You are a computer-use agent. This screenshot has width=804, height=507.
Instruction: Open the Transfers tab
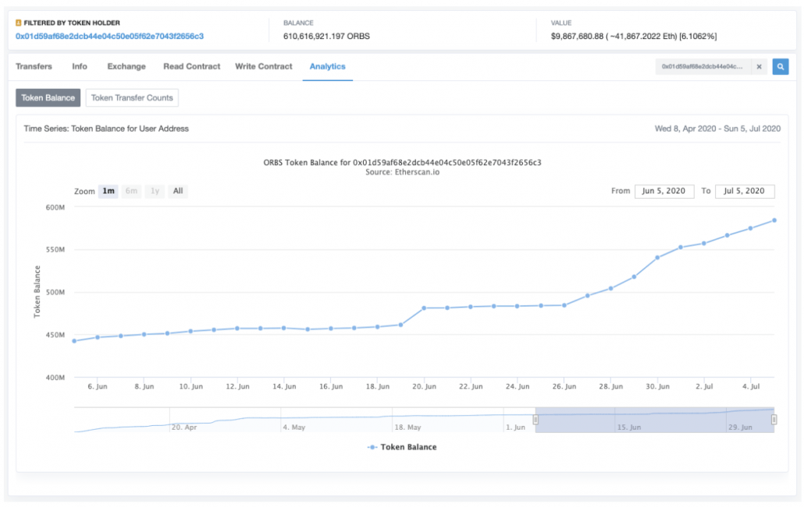(34, 66)
